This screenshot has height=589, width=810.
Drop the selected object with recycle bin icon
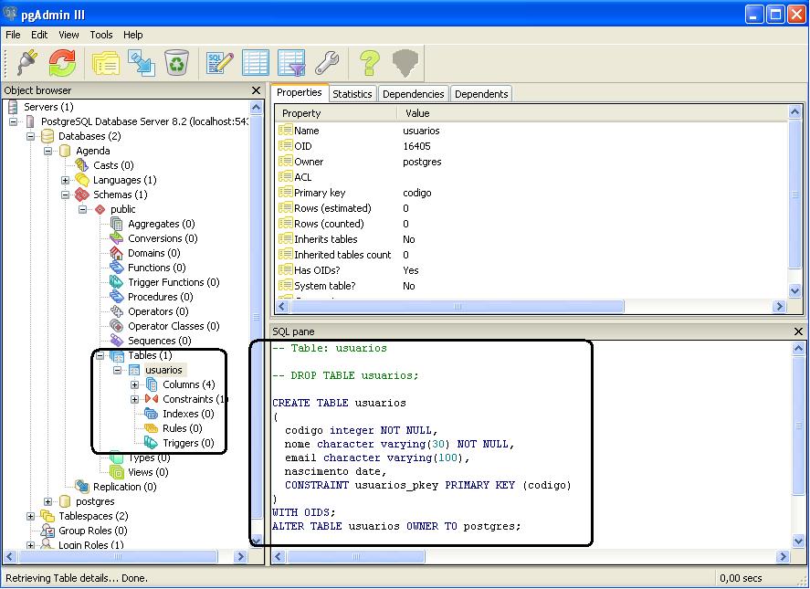coord(176,63)
